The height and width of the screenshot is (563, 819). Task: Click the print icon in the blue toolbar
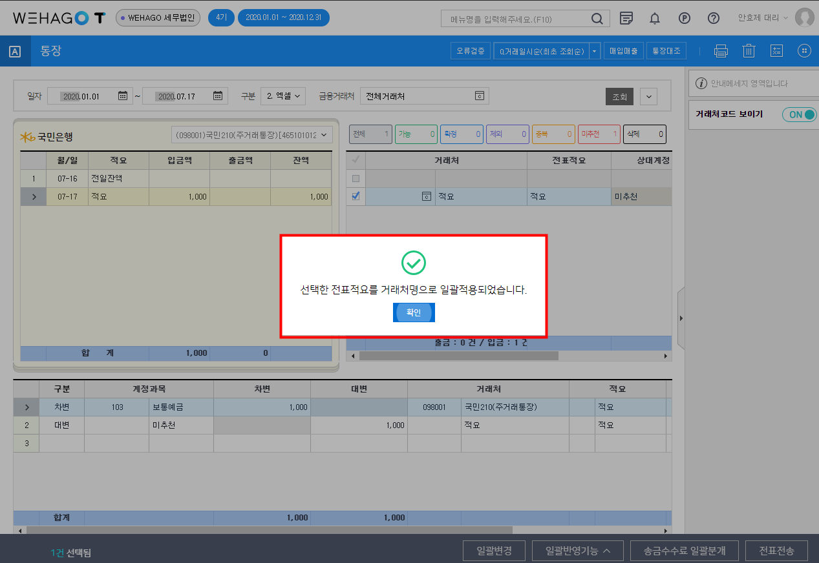721,51
